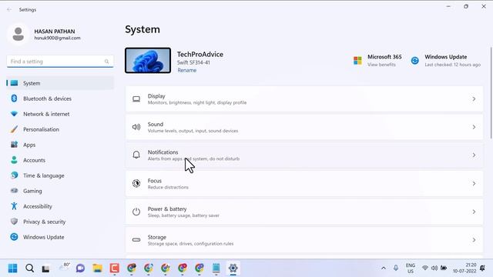Open the Display settings row
The image size is (493, 277).
click(304, 99)
